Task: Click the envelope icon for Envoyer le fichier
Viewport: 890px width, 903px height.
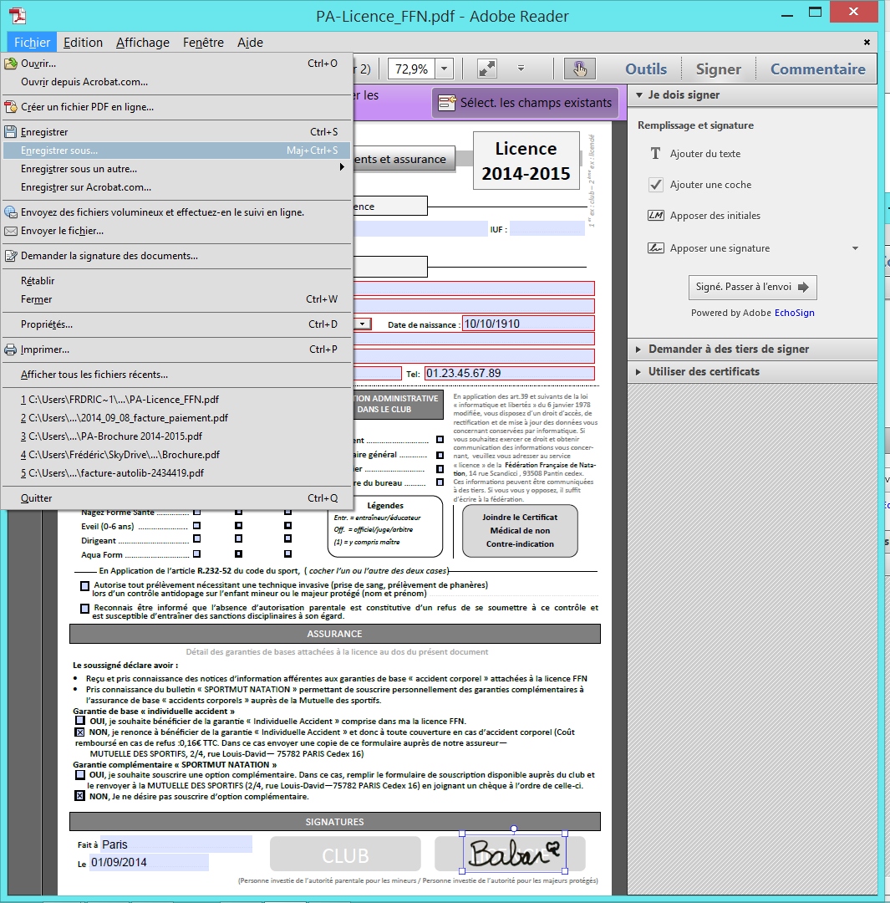Action: click(10, 231)
